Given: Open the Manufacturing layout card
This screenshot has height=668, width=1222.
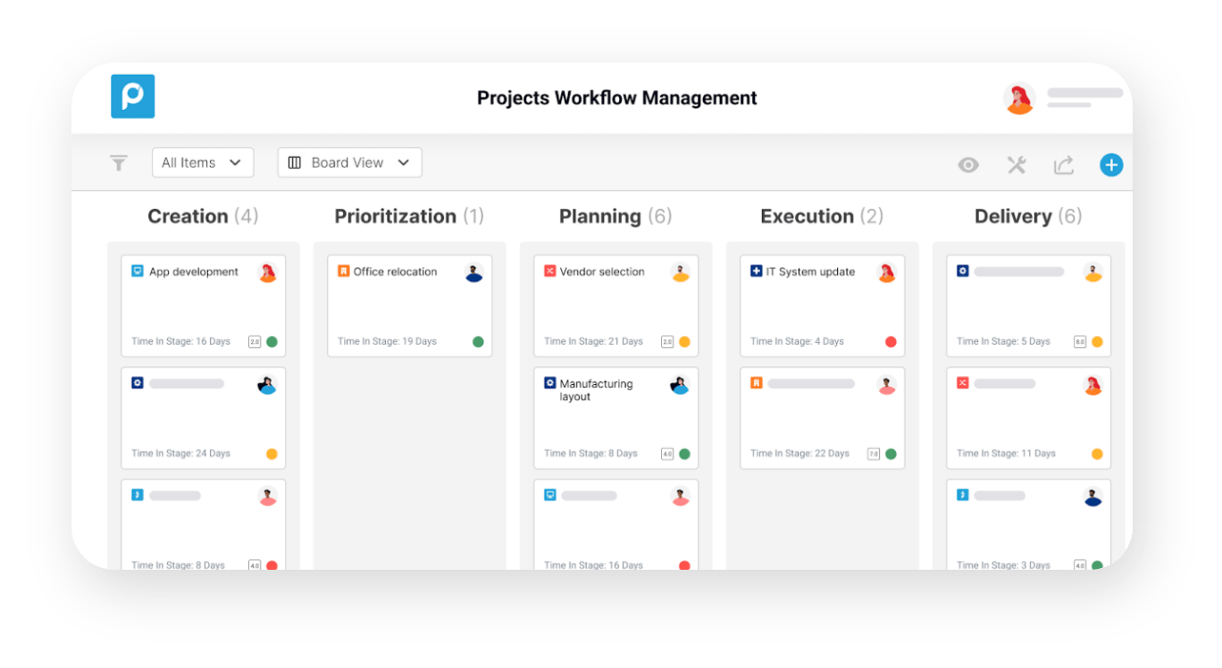Looking at the screenshot, I should click(616, 418).
